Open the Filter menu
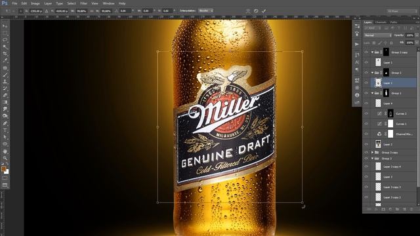 pos(83,3)
